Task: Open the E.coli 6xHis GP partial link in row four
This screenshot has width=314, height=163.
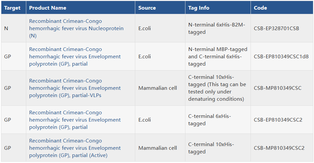Action: click(x=75, y=120)
